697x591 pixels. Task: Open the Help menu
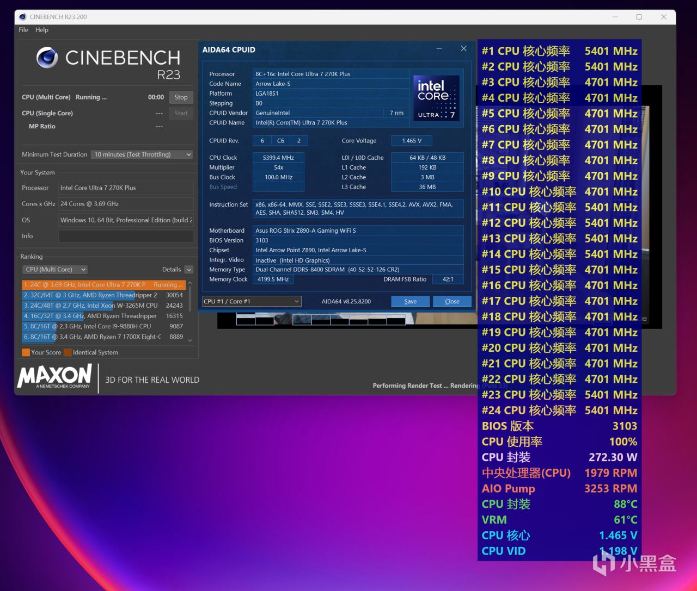coord(42,30)
